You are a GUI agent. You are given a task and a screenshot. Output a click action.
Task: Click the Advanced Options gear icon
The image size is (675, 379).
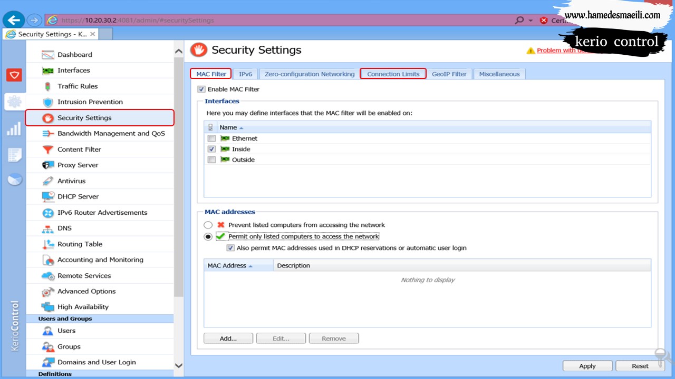(x=48, y=292)
